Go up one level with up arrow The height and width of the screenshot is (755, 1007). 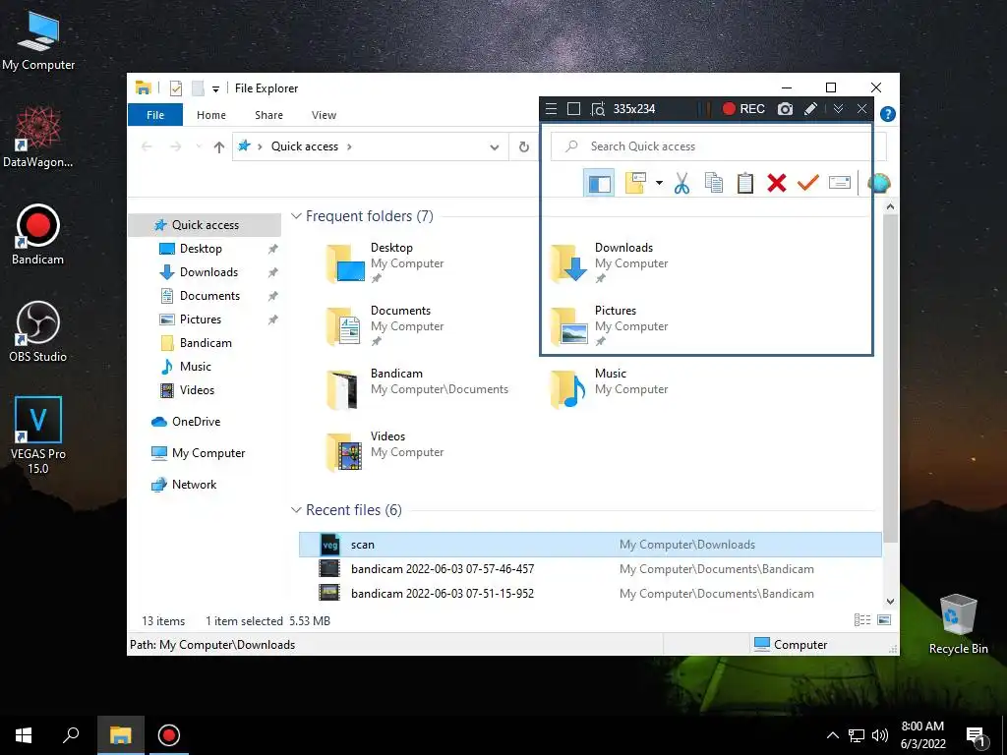coord(219,147)
